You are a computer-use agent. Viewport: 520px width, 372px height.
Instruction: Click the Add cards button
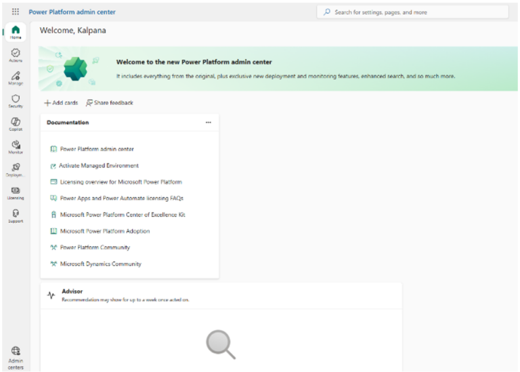pyautogui.click(x=61, y=103)
